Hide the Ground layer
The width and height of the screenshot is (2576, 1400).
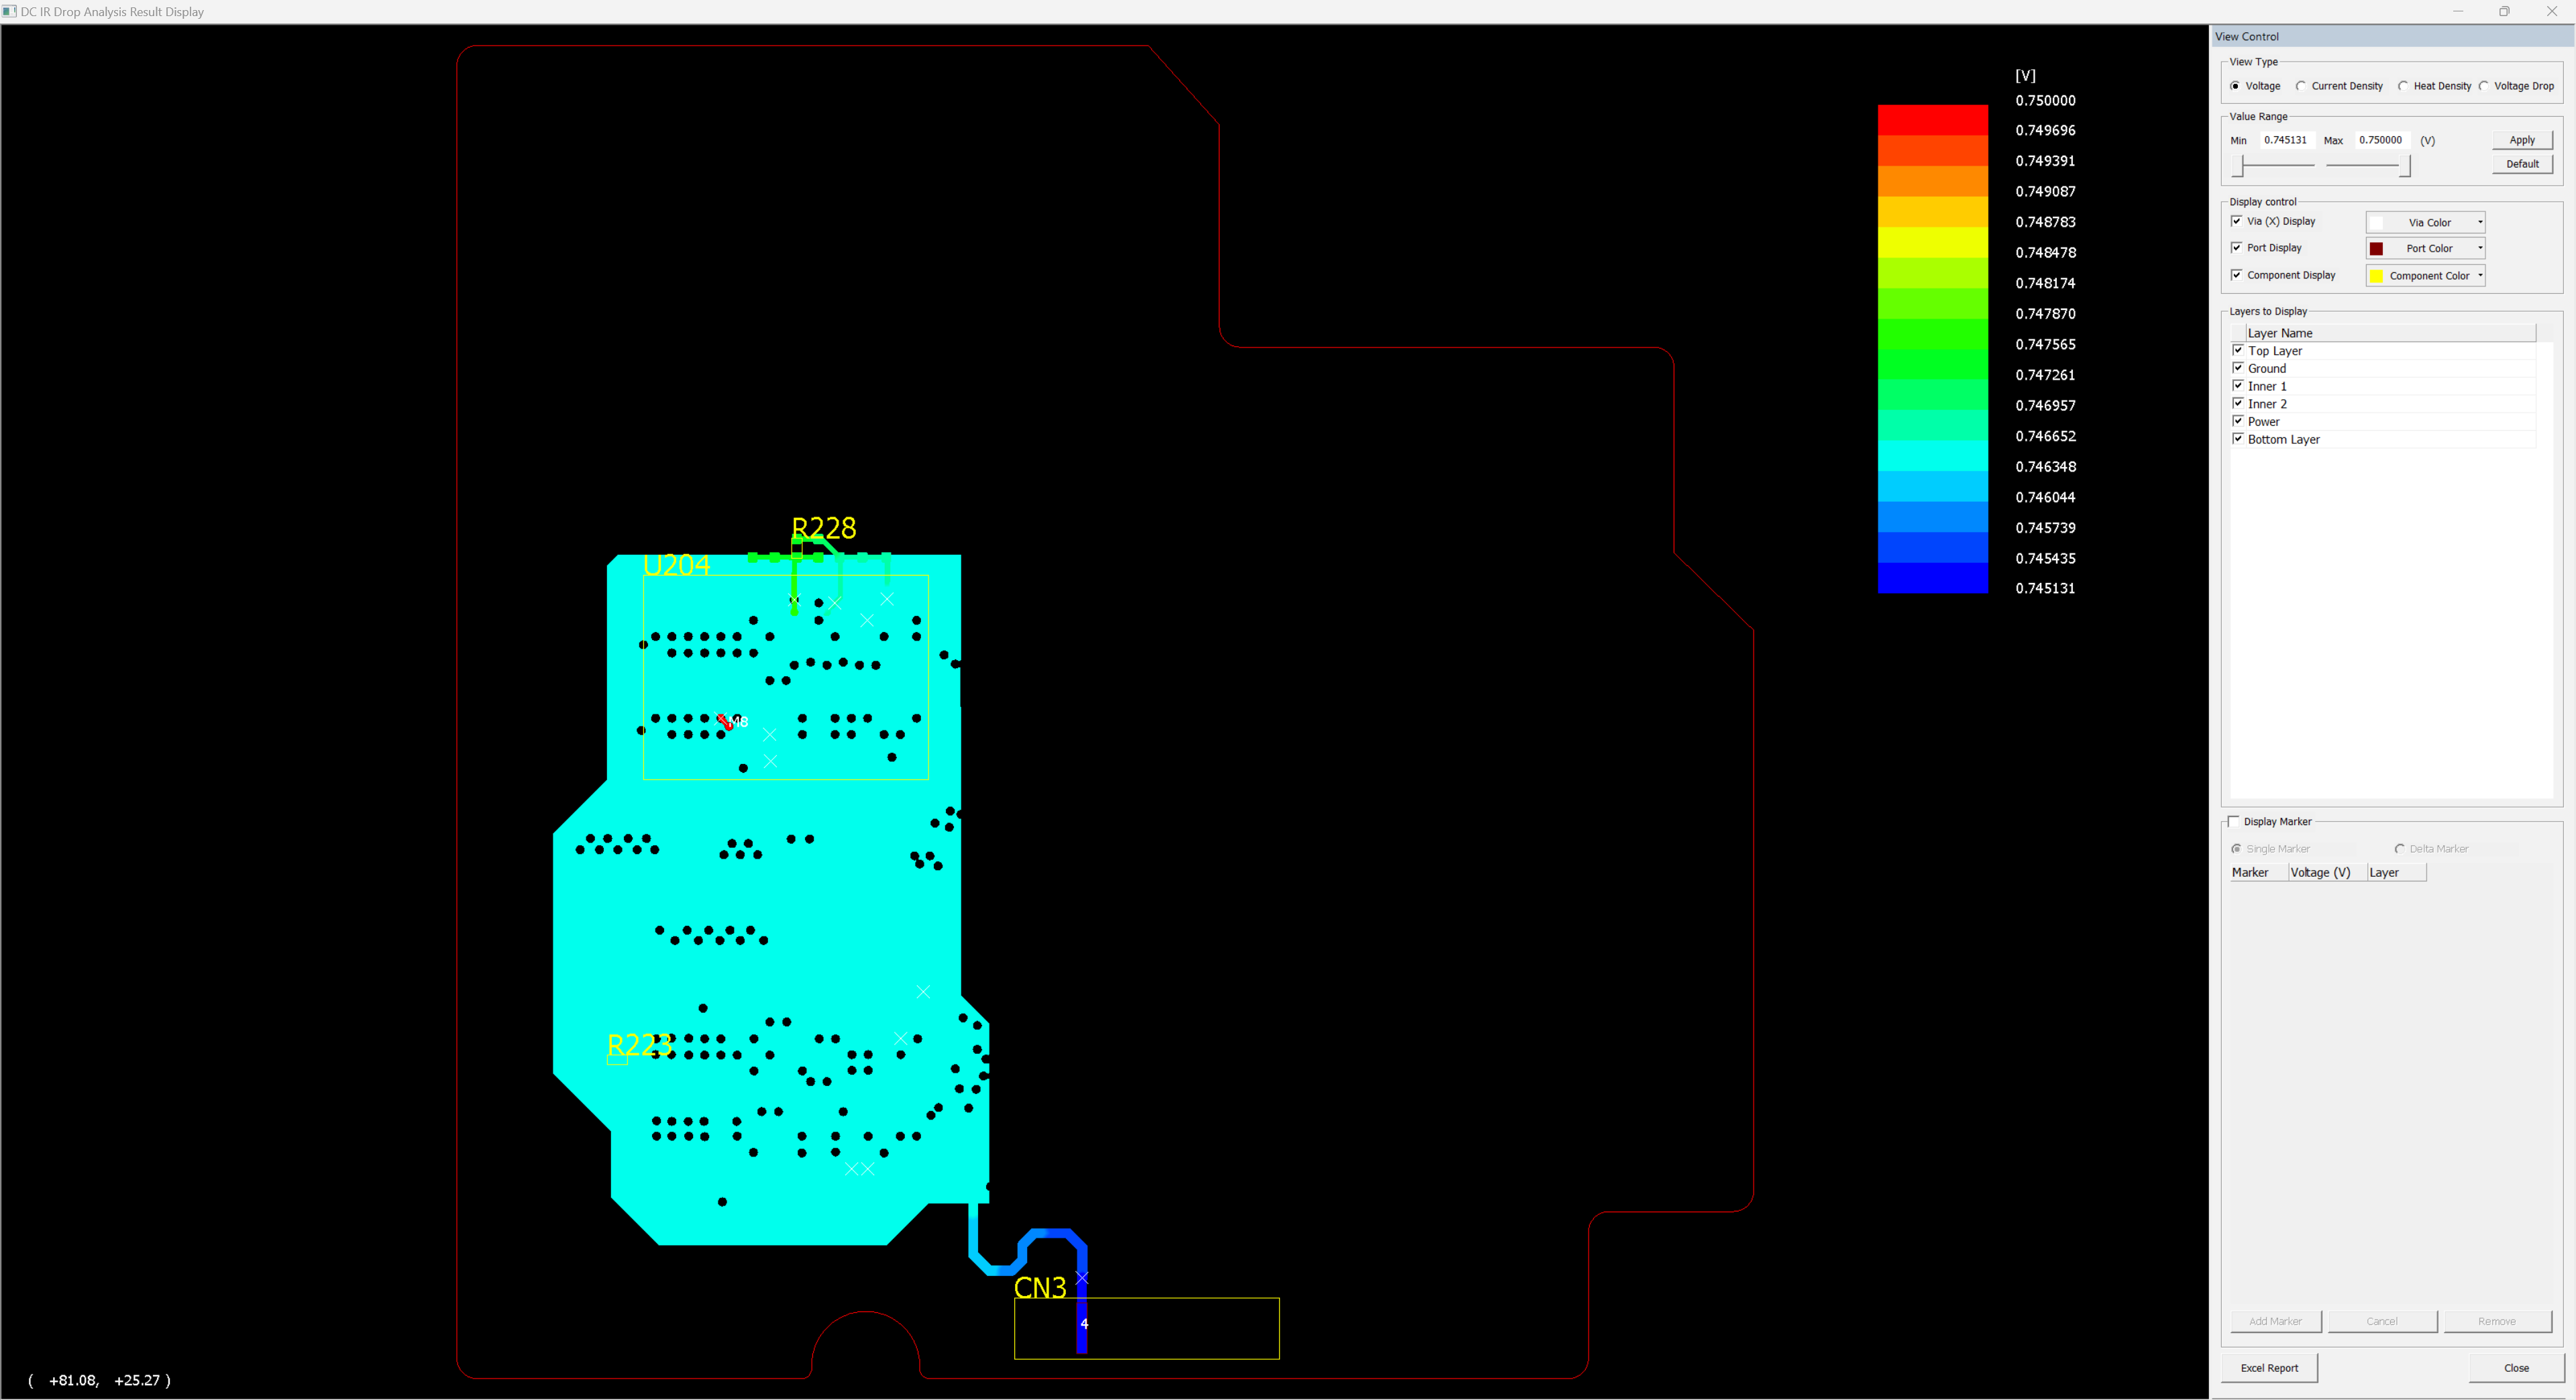[2238, 368]
